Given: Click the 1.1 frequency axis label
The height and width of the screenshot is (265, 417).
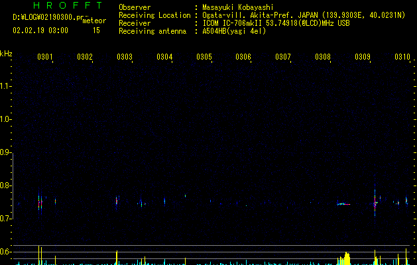Looking at the screenshot, I should [x=5, y=86].
